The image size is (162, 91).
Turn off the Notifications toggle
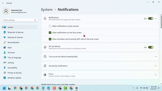(151, 18)
